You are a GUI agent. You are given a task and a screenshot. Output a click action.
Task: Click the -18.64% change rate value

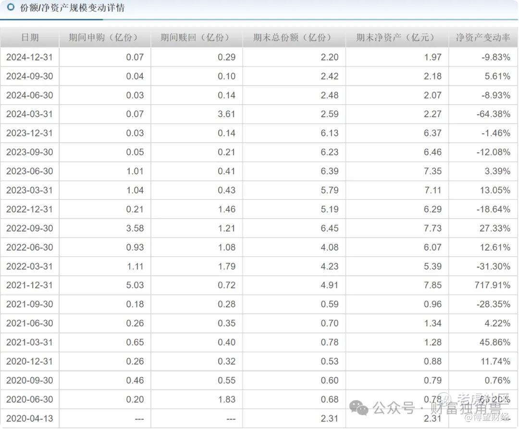point(494,209)
